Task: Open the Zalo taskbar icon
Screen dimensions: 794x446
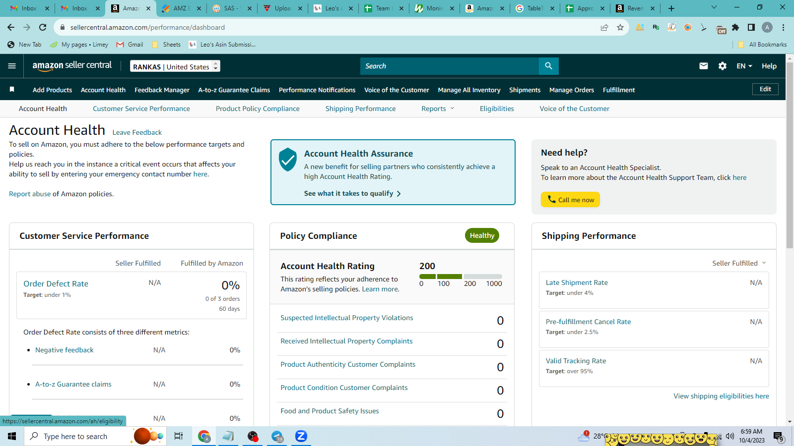Action: (301, 436)
